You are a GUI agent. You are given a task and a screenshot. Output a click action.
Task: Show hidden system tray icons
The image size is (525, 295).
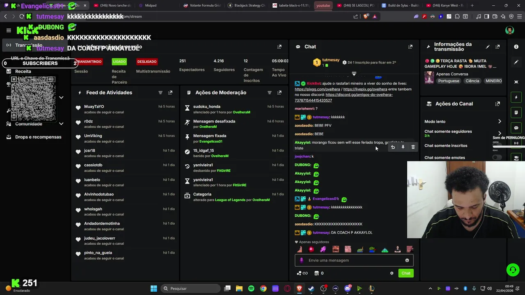(x=430, y=288)
